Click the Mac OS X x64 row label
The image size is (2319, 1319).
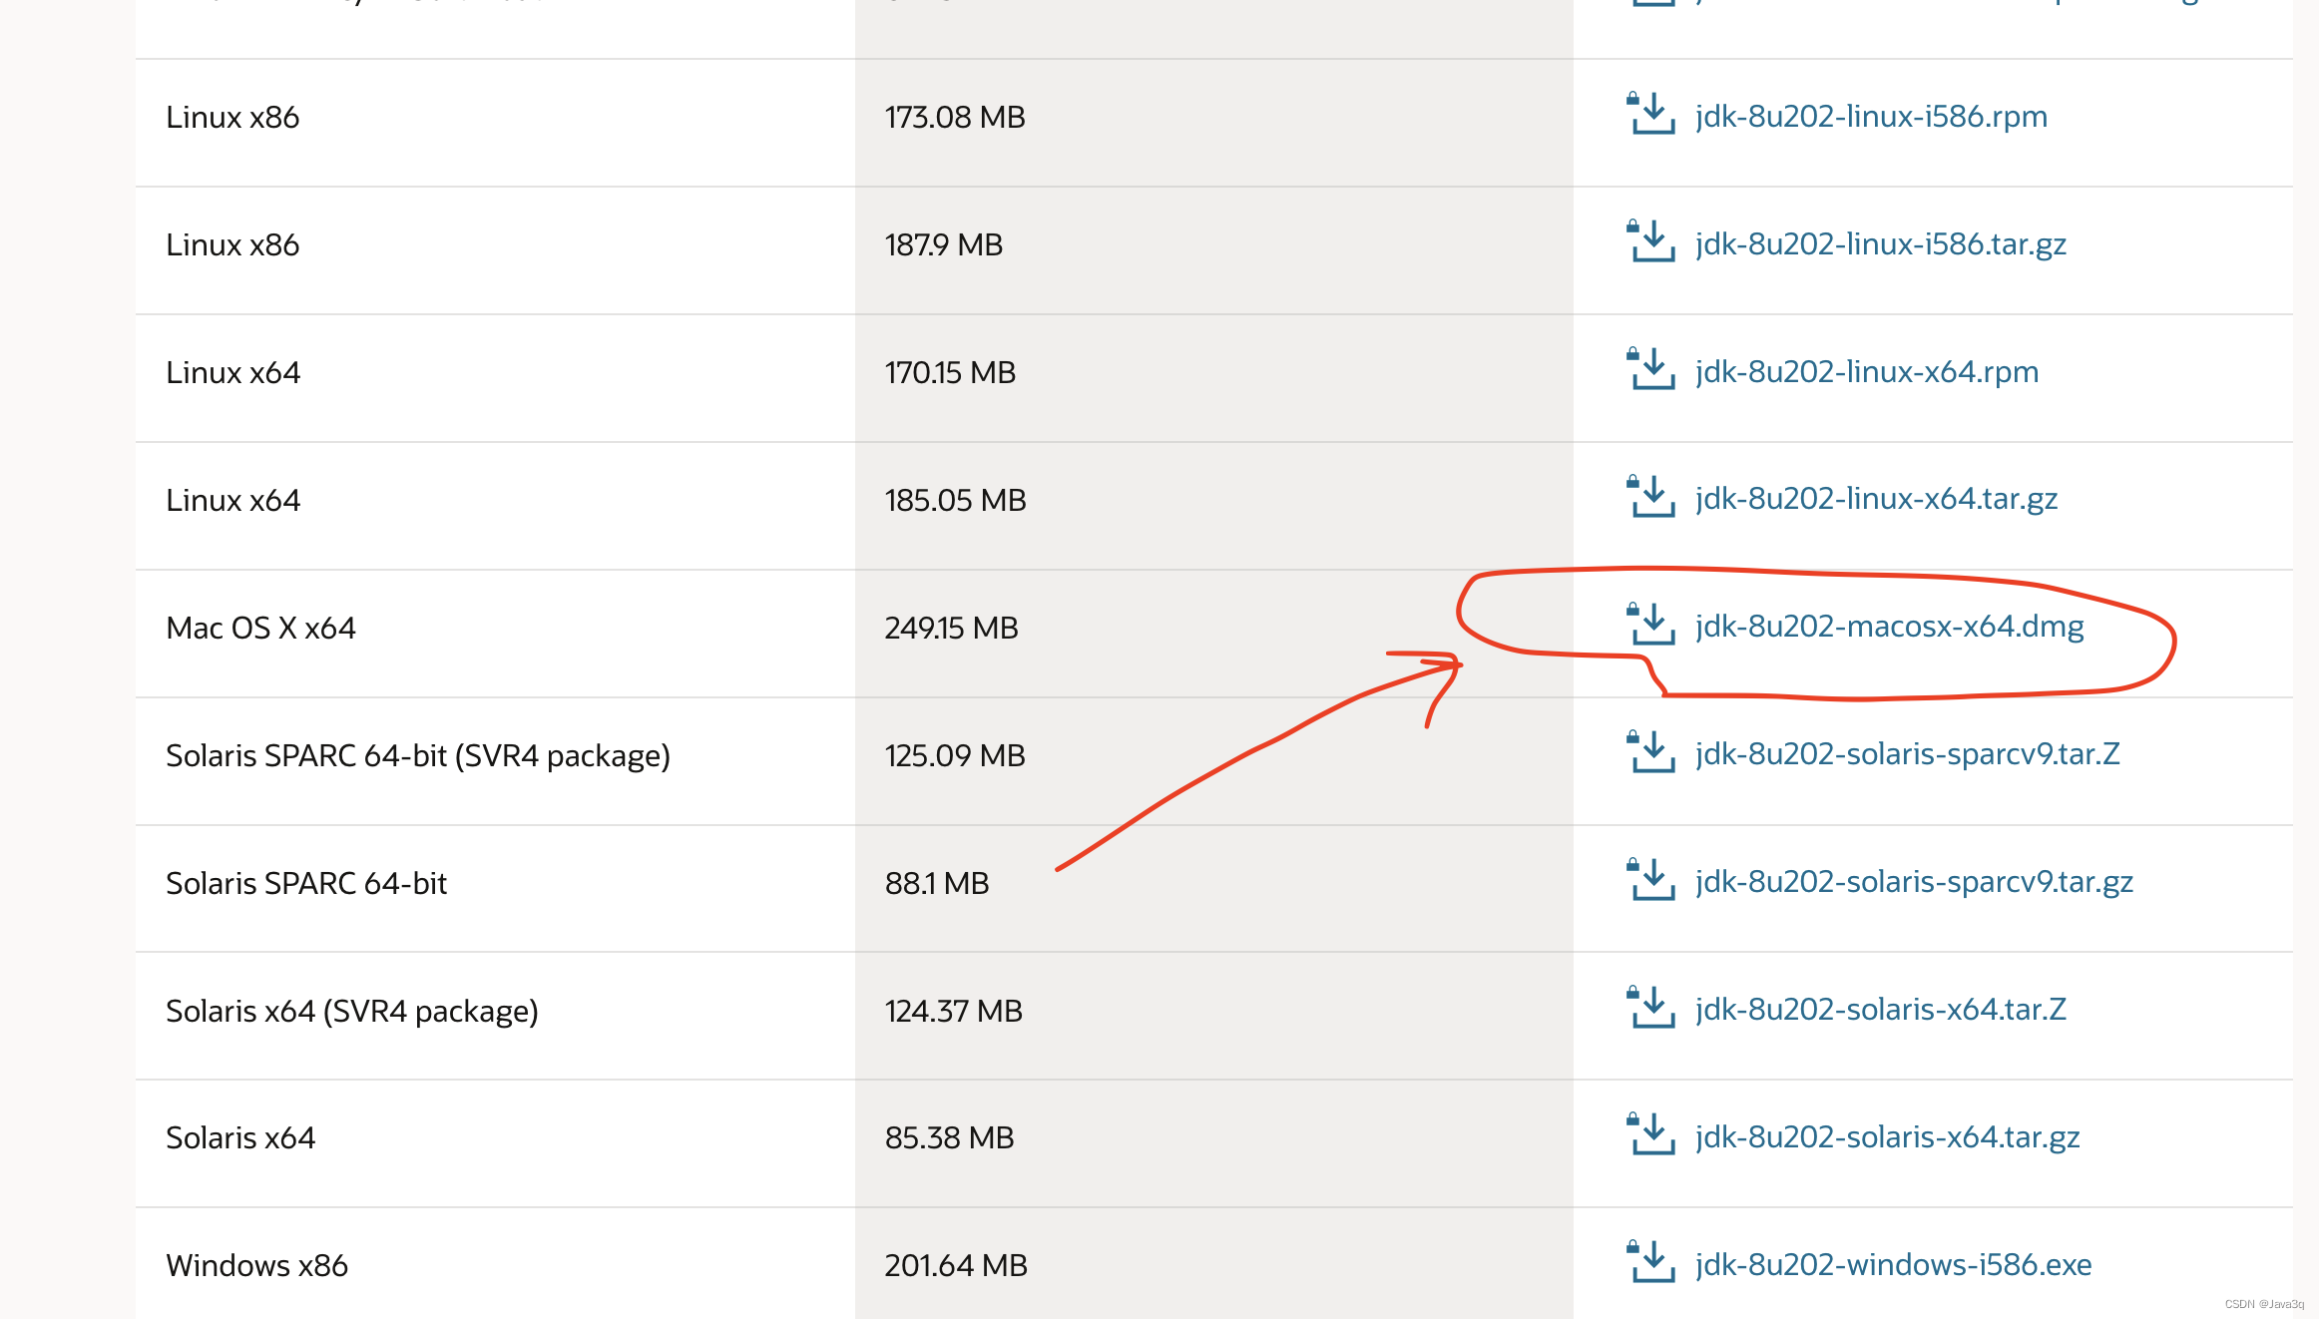tap(260, 629)
